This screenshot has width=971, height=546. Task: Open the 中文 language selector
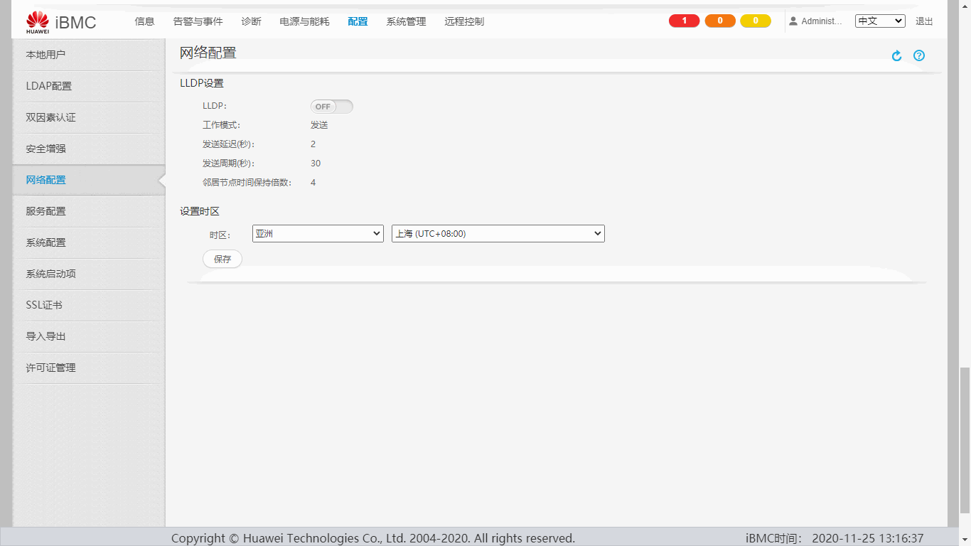[x=879, y=21]
